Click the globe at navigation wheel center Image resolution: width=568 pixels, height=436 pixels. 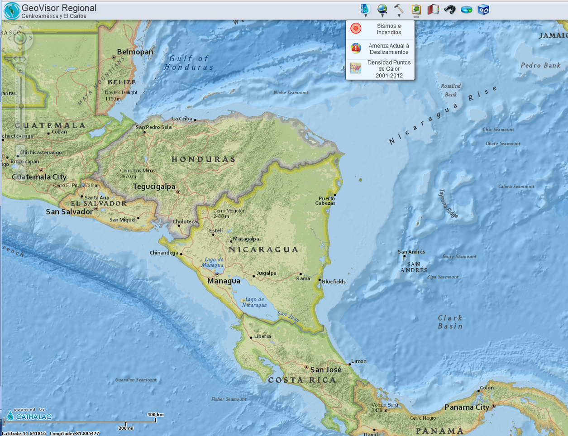tap(19, 38)
